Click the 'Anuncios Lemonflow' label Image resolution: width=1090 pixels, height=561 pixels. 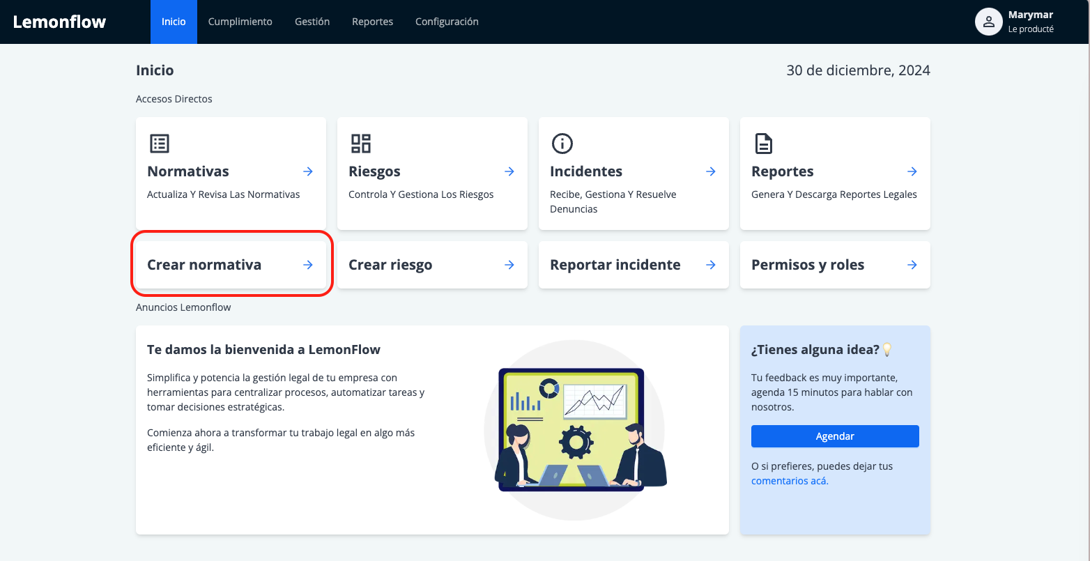183,307
